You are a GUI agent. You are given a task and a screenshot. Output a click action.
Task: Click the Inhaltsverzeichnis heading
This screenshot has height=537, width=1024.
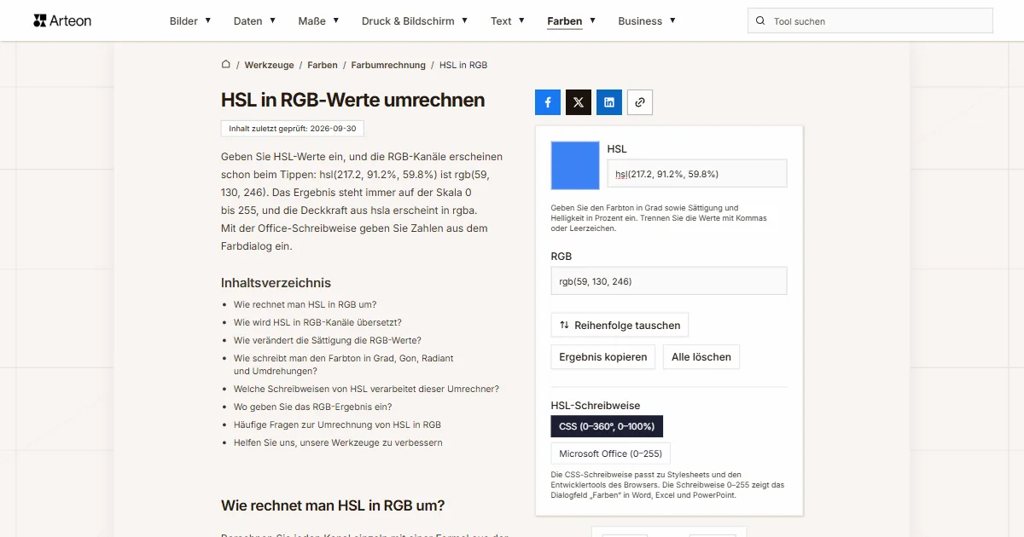tap(276, 283)
